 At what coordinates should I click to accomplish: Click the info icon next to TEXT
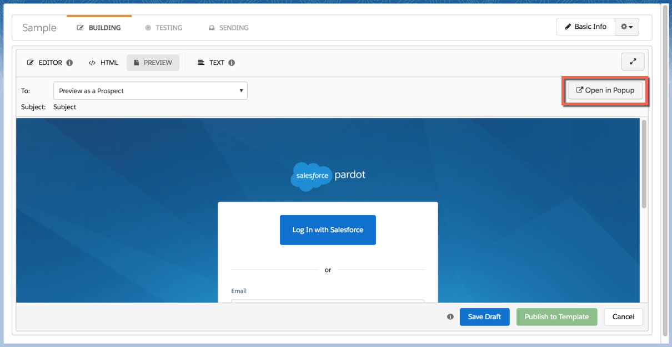tap(232, 63)
